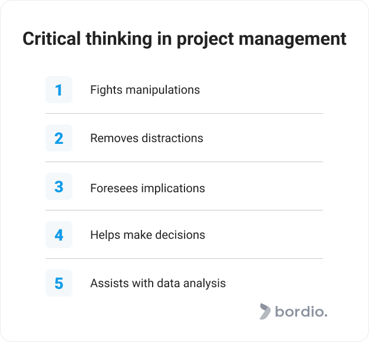Click the bordio arrow logo icon
Image resolution: width=369 pixels, height=342 pixels.
tap(265, 311)
